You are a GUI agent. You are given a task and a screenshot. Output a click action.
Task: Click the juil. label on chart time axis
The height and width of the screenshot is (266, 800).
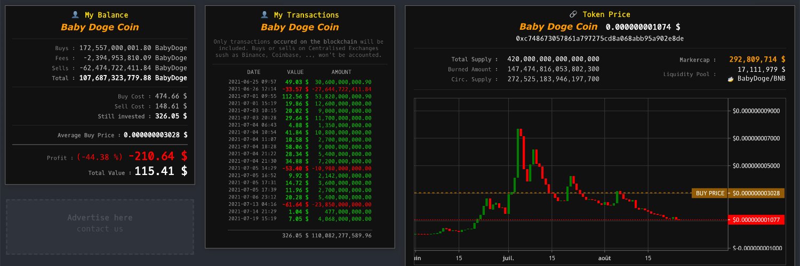tap(508, 257)
